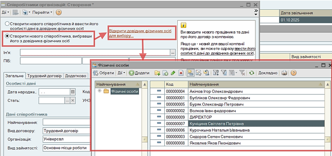Expand the Фізичні особи tree folder
This screenshot has height=156, width=332.
[x=100, y=91]
